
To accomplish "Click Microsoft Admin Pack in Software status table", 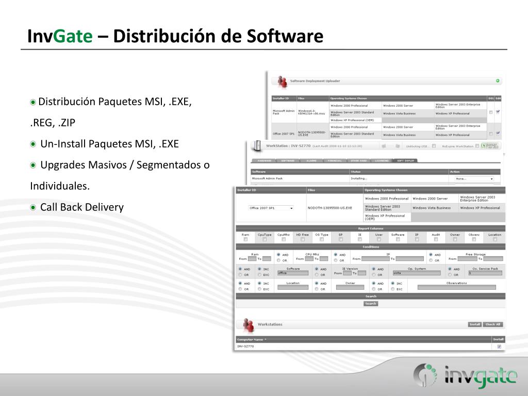I will tap(268, 179).
